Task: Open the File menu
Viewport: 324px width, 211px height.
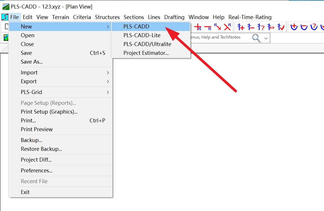Action: click(15, 17)
